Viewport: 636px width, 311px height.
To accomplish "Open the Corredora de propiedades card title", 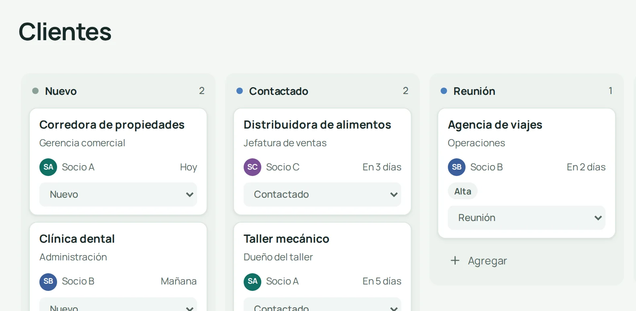I will click(112, 125).
